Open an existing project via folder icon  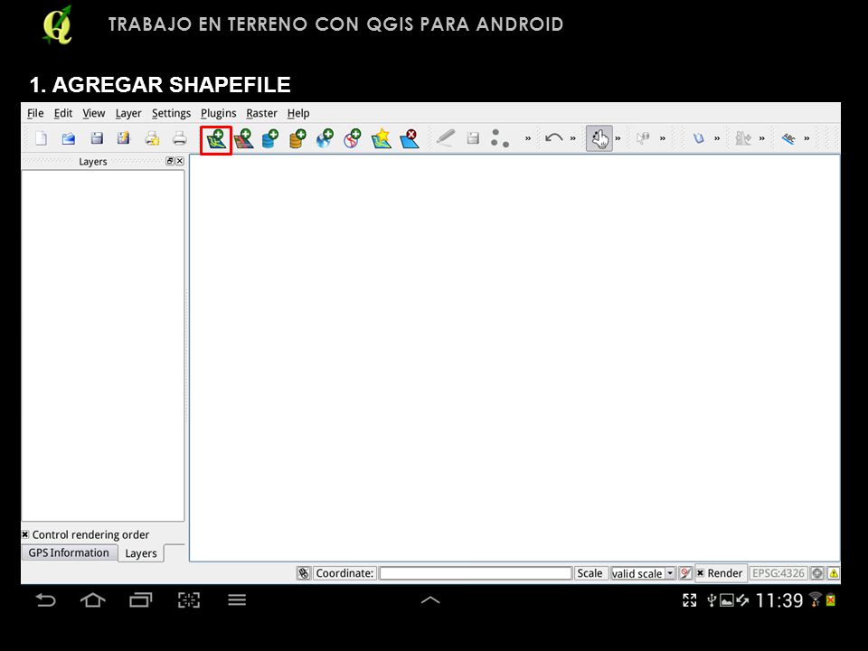click(68, 137)
